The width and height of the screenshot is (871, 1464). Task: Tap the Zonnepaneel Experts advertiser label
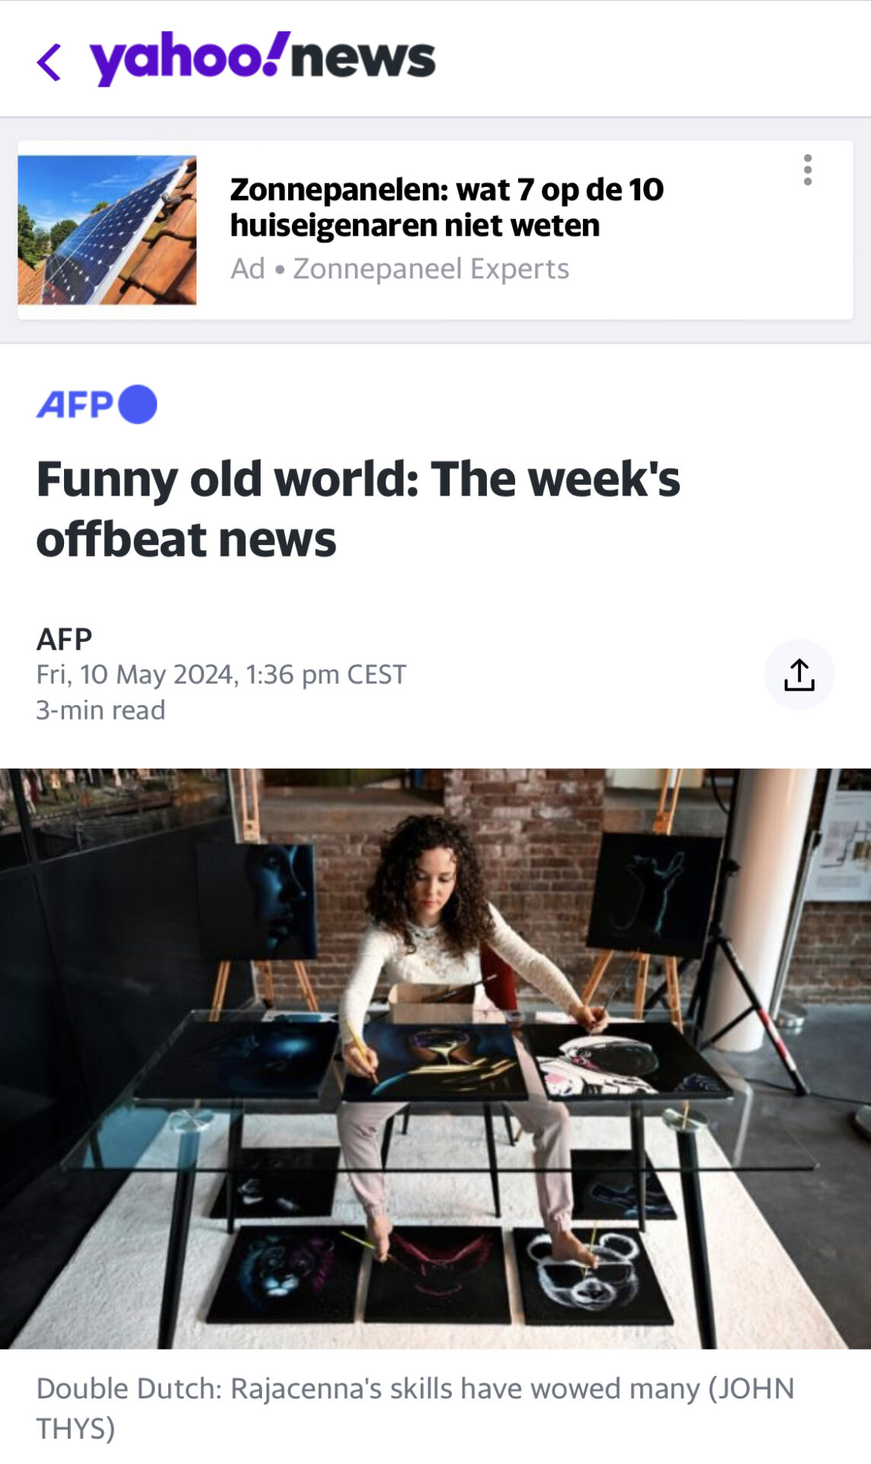click(x=431, y=269)
